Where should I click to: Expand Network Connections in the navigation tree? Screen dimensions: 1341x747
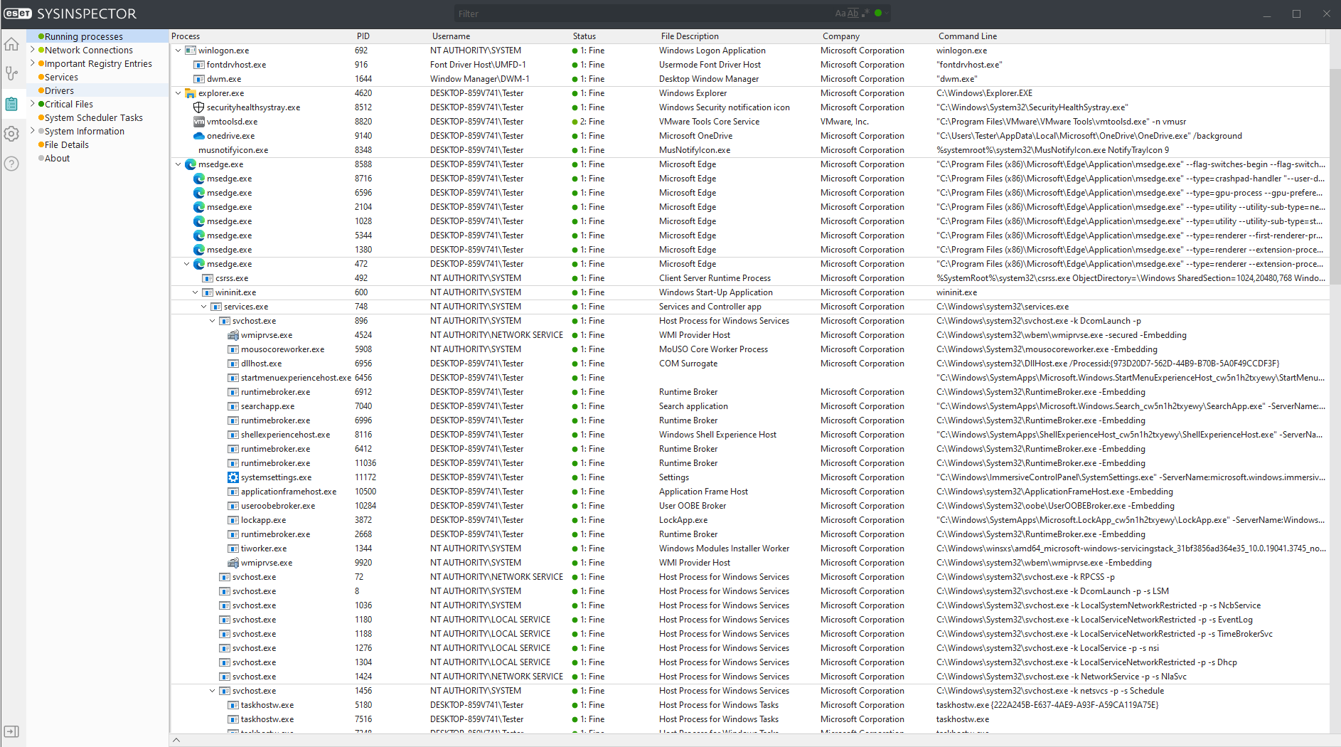pyautogui.click(x=32, y=50)
